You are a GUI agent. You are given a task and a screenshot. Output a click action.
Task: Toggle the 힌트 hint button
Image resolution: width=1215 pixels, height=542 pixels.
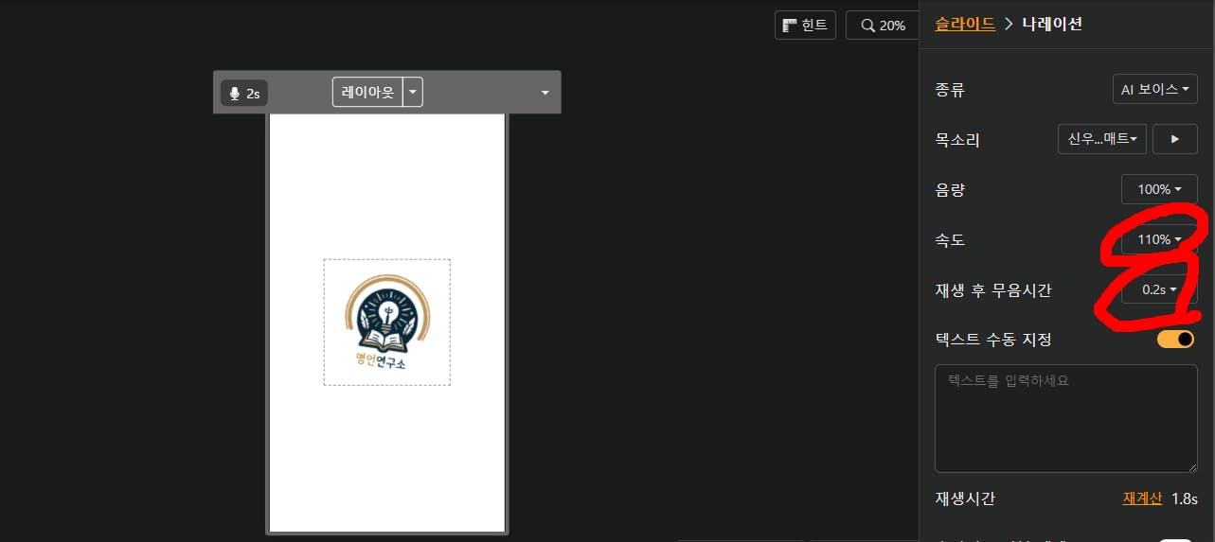point(805,26)
